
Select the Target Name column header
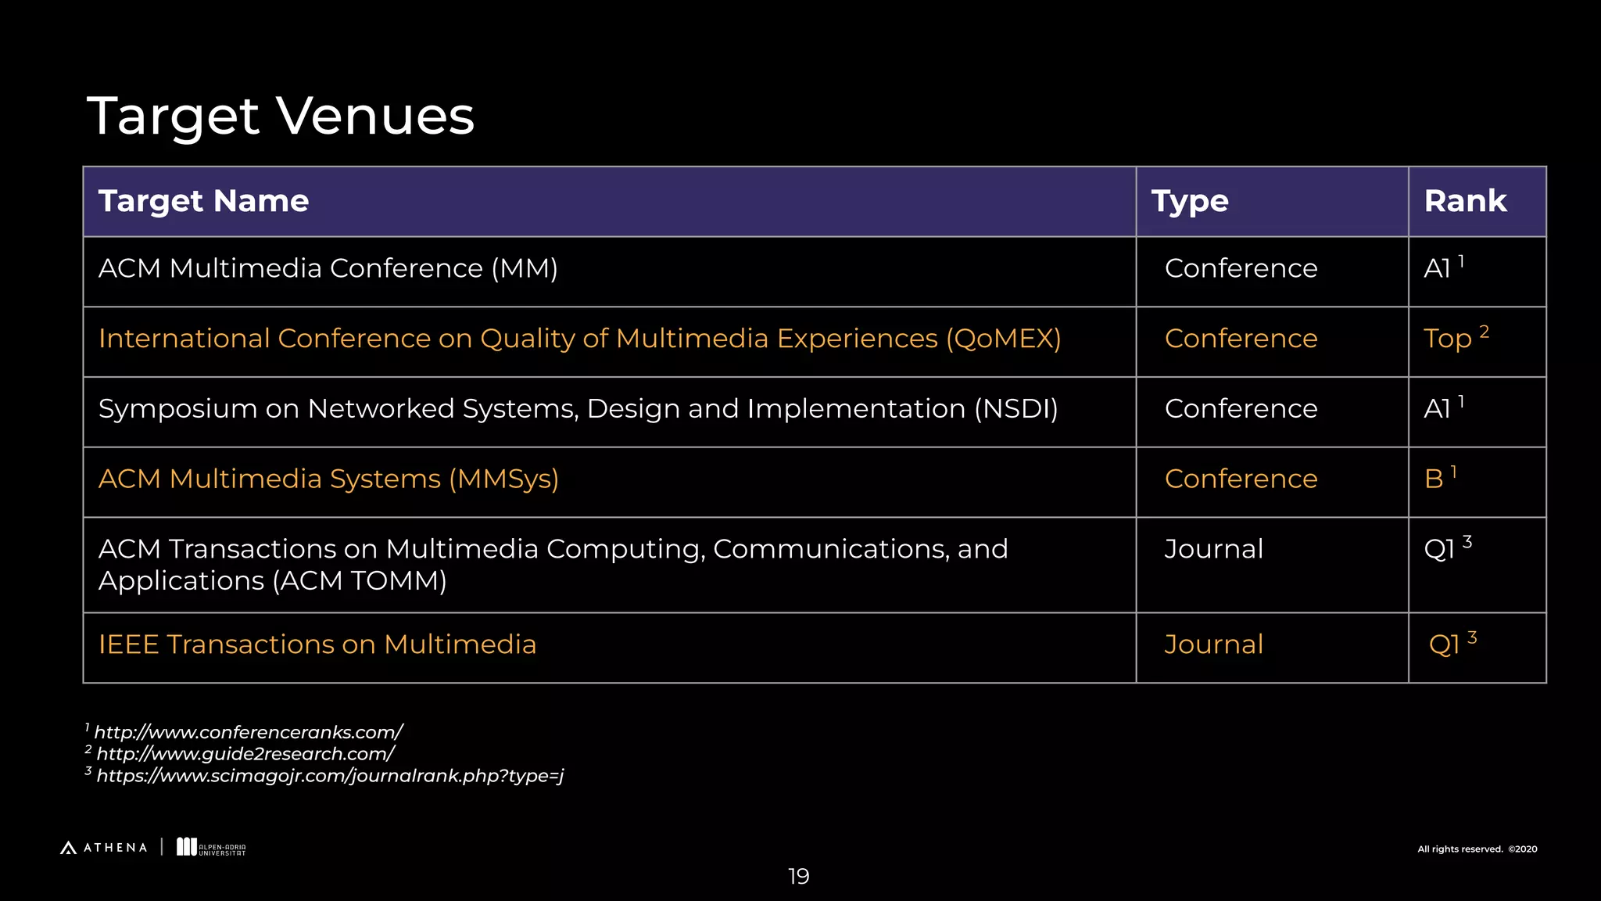[204, 201]
